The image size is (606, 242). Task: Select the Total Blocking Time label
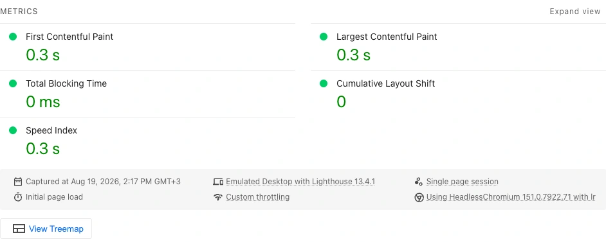(66, 83)
